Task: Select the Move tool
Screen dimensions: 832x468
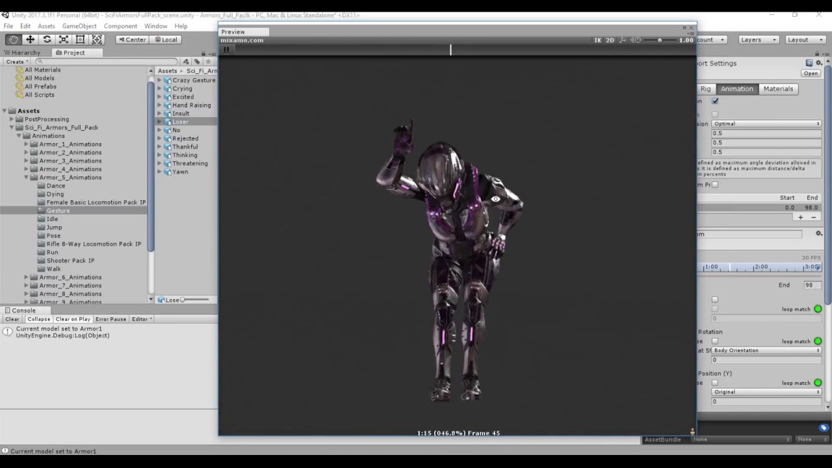Action: [30, 40]
